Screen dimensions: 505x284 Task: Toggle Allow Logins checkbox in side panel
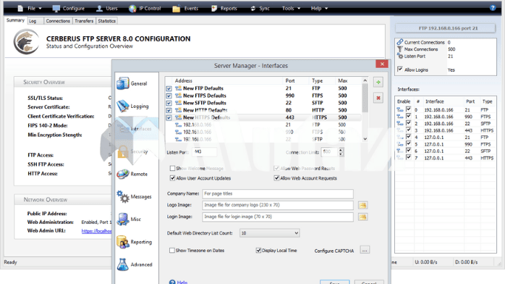click(399, 69)
